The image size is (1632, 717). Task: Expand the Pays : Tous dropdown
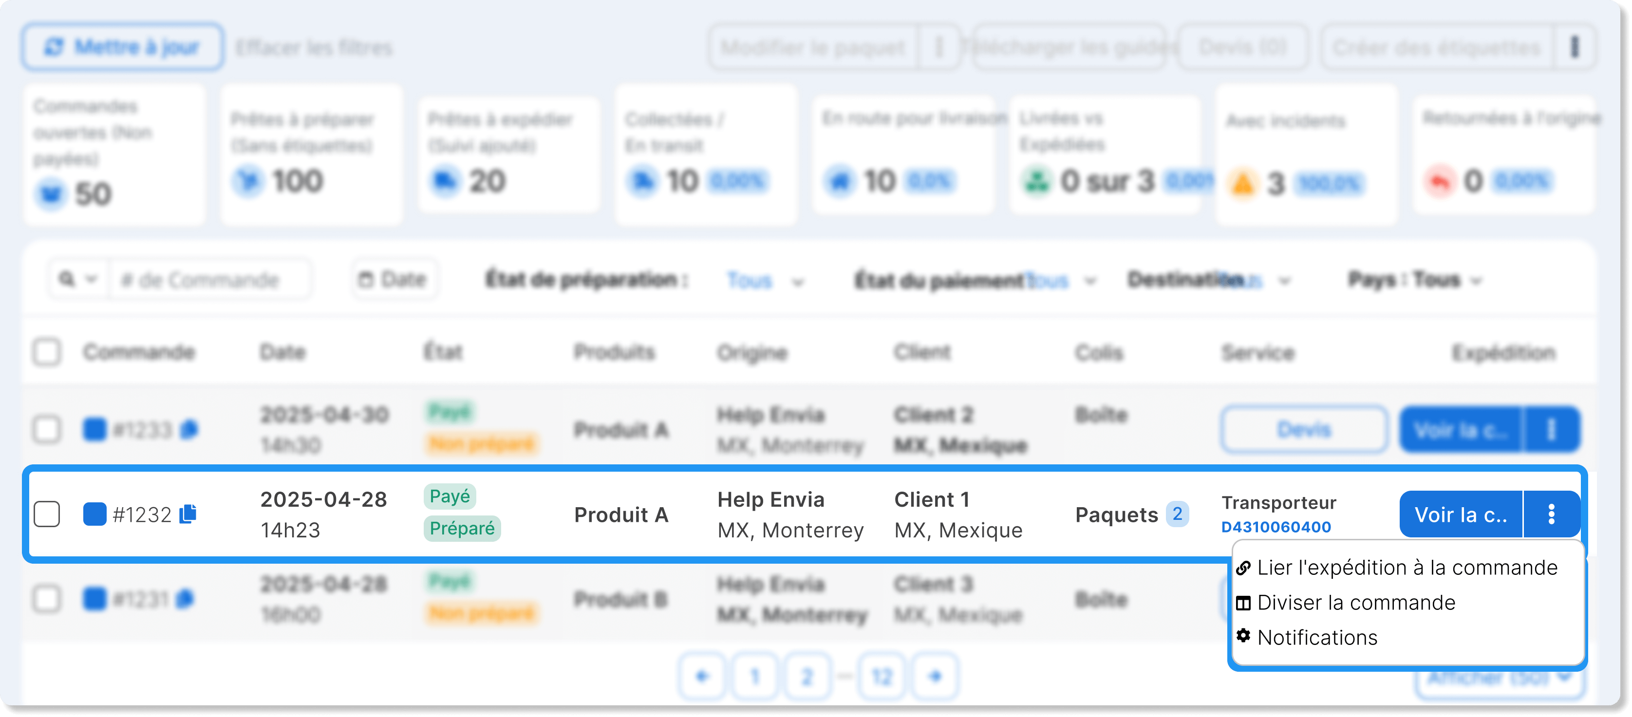pyautogui.click(x=1415, y=280)
